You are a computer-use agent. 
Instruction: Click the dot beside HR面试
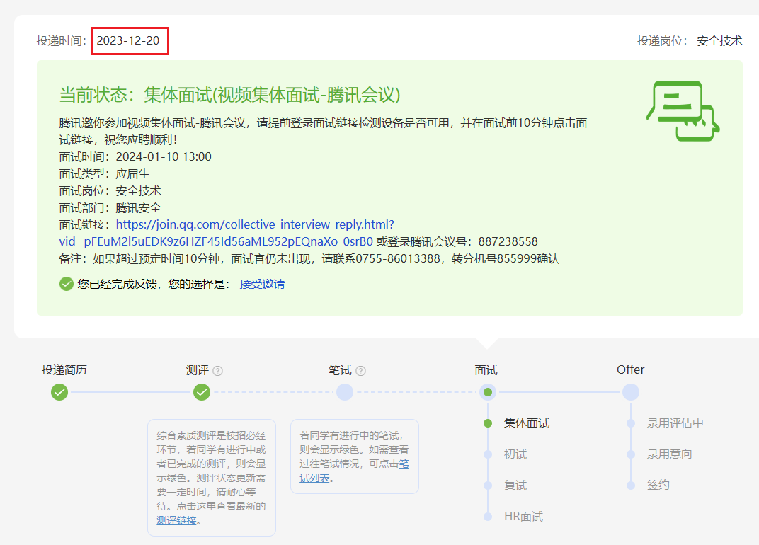[488, 517]
